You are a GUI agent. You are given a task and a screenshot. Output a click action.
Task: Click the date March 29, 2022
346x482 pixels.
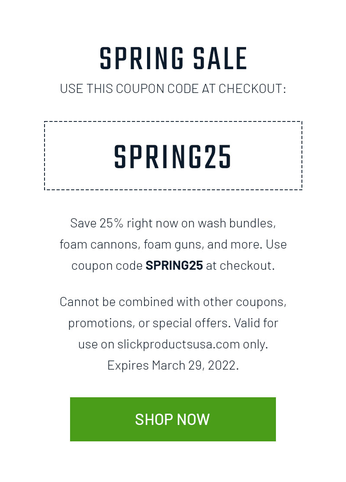pos(195,365)
